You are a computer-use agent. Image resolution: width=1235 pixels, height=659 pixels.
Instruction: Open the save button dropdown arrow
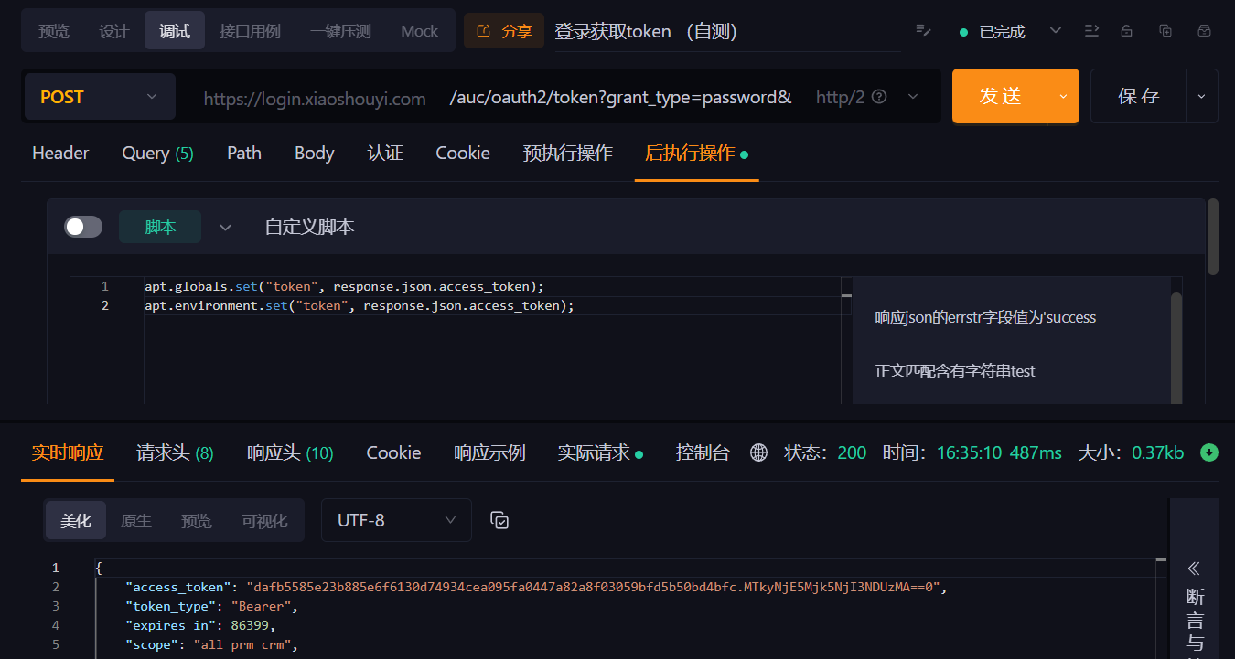1202,96
